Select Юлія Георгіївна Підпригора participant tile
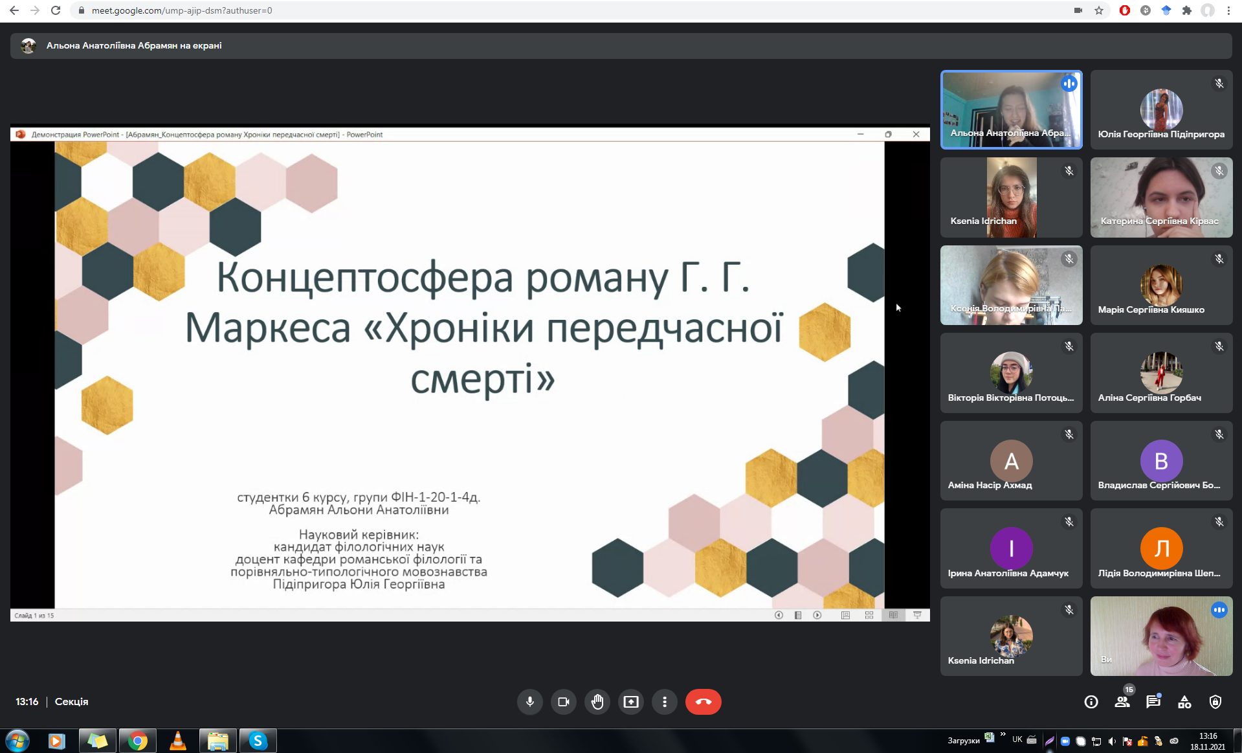The width and height of the screenshot is (1242, 753). 1161,110
